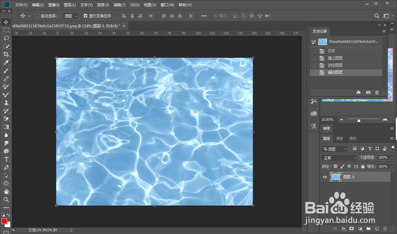Toggle pixel layer filter
397x234 pixels.
pos(355,149)
